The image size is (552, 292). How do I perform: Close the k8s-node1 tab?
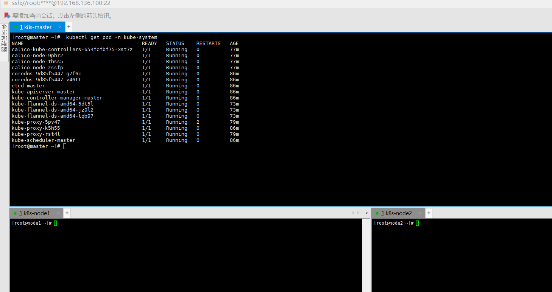click(x=58, y=213)
